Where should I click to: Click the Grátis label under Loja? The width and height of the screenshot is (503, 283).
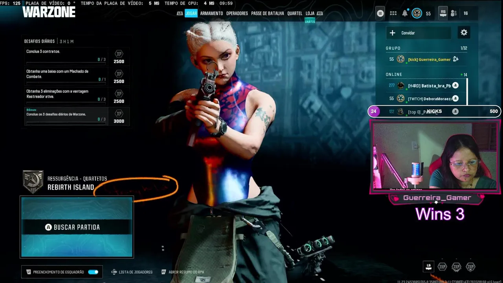pyautogui.click(x=310, y=22)
